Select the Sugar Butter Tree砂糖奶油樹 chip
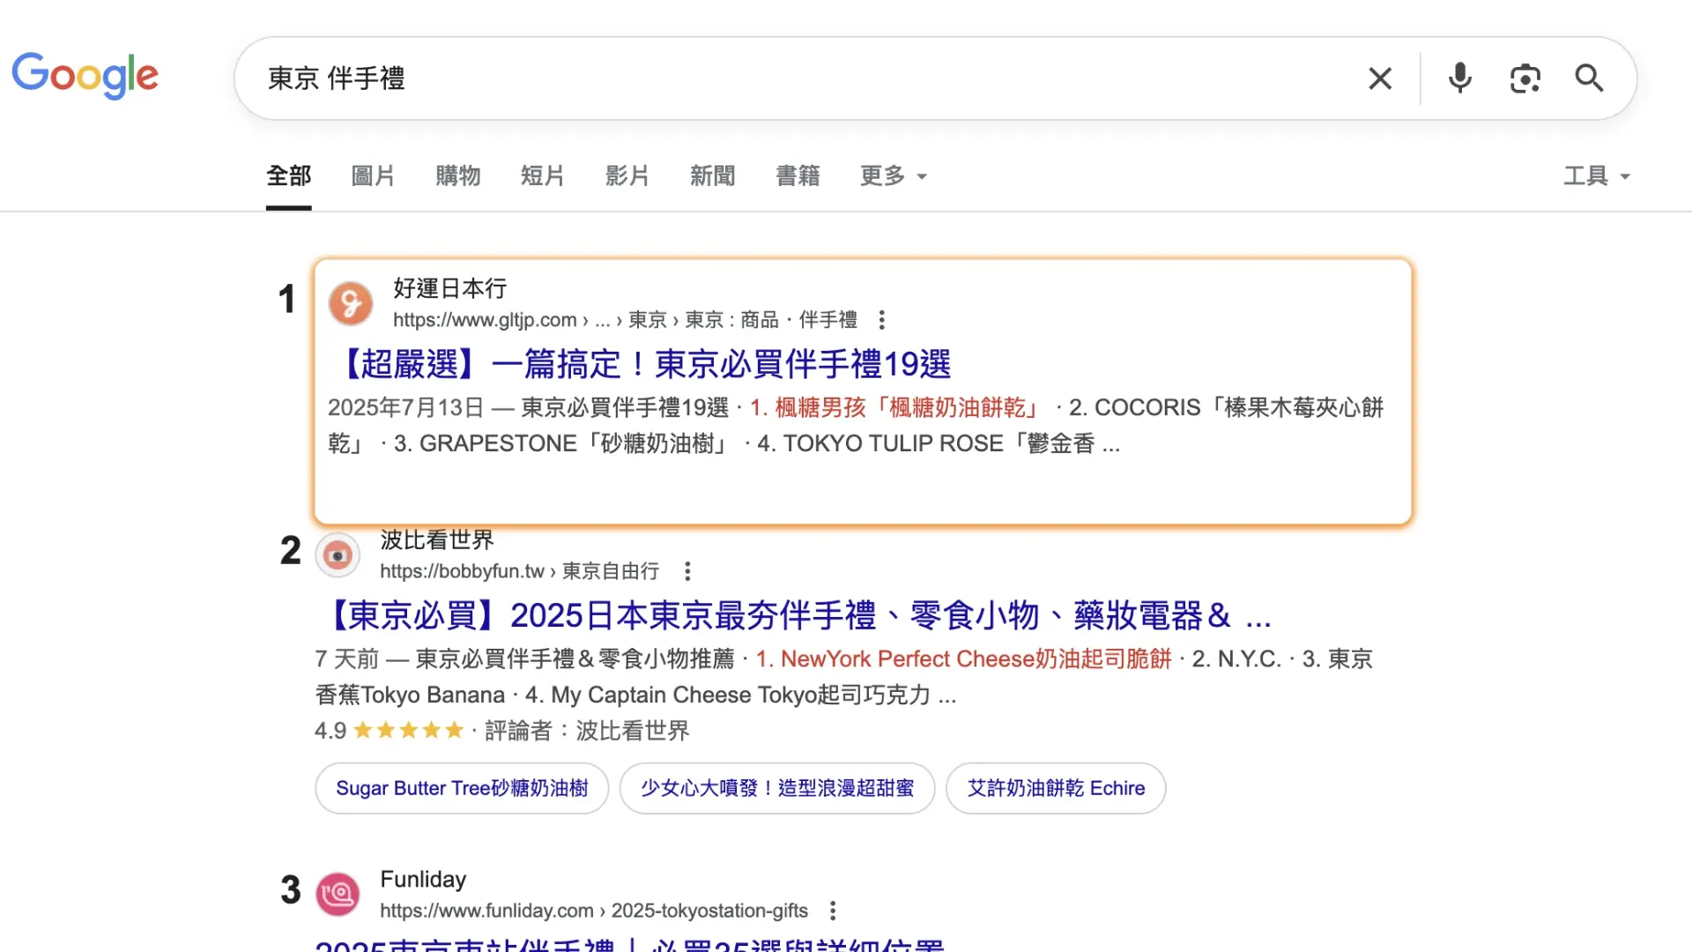Screen dimensions: 1692x952 (462, 788)
